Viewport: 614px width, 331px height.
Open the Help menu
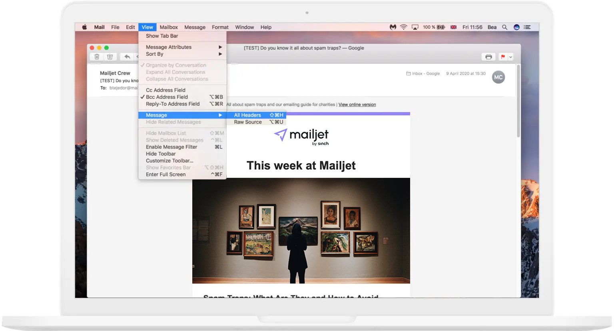point(266,27)
